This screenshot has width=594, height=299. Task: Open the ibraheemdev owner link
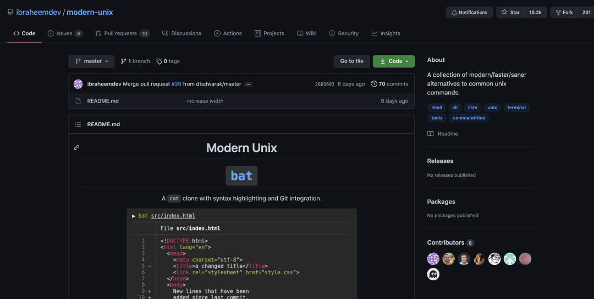(x=38, y=12)
